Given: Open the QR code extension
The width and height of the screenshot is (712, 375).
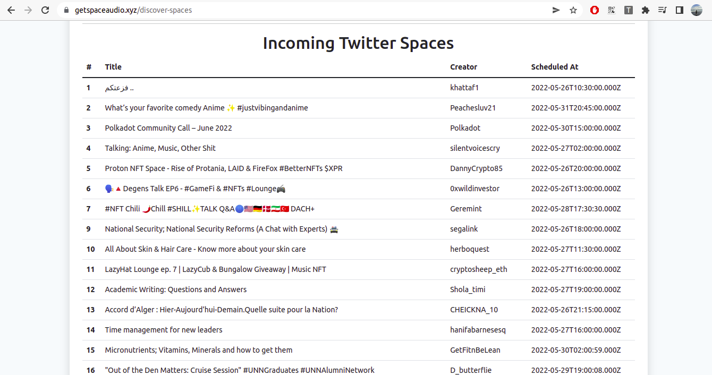Looking at the screenshot, I should click(x=612, y=10).
